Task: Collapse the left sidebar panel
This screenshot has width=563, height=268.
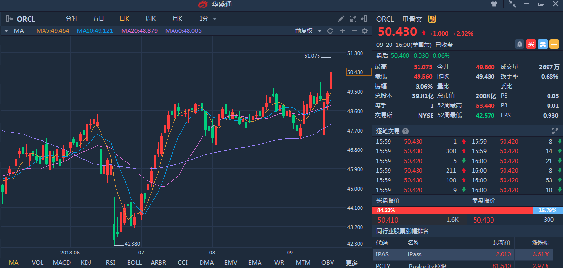Action: [9, 19]
